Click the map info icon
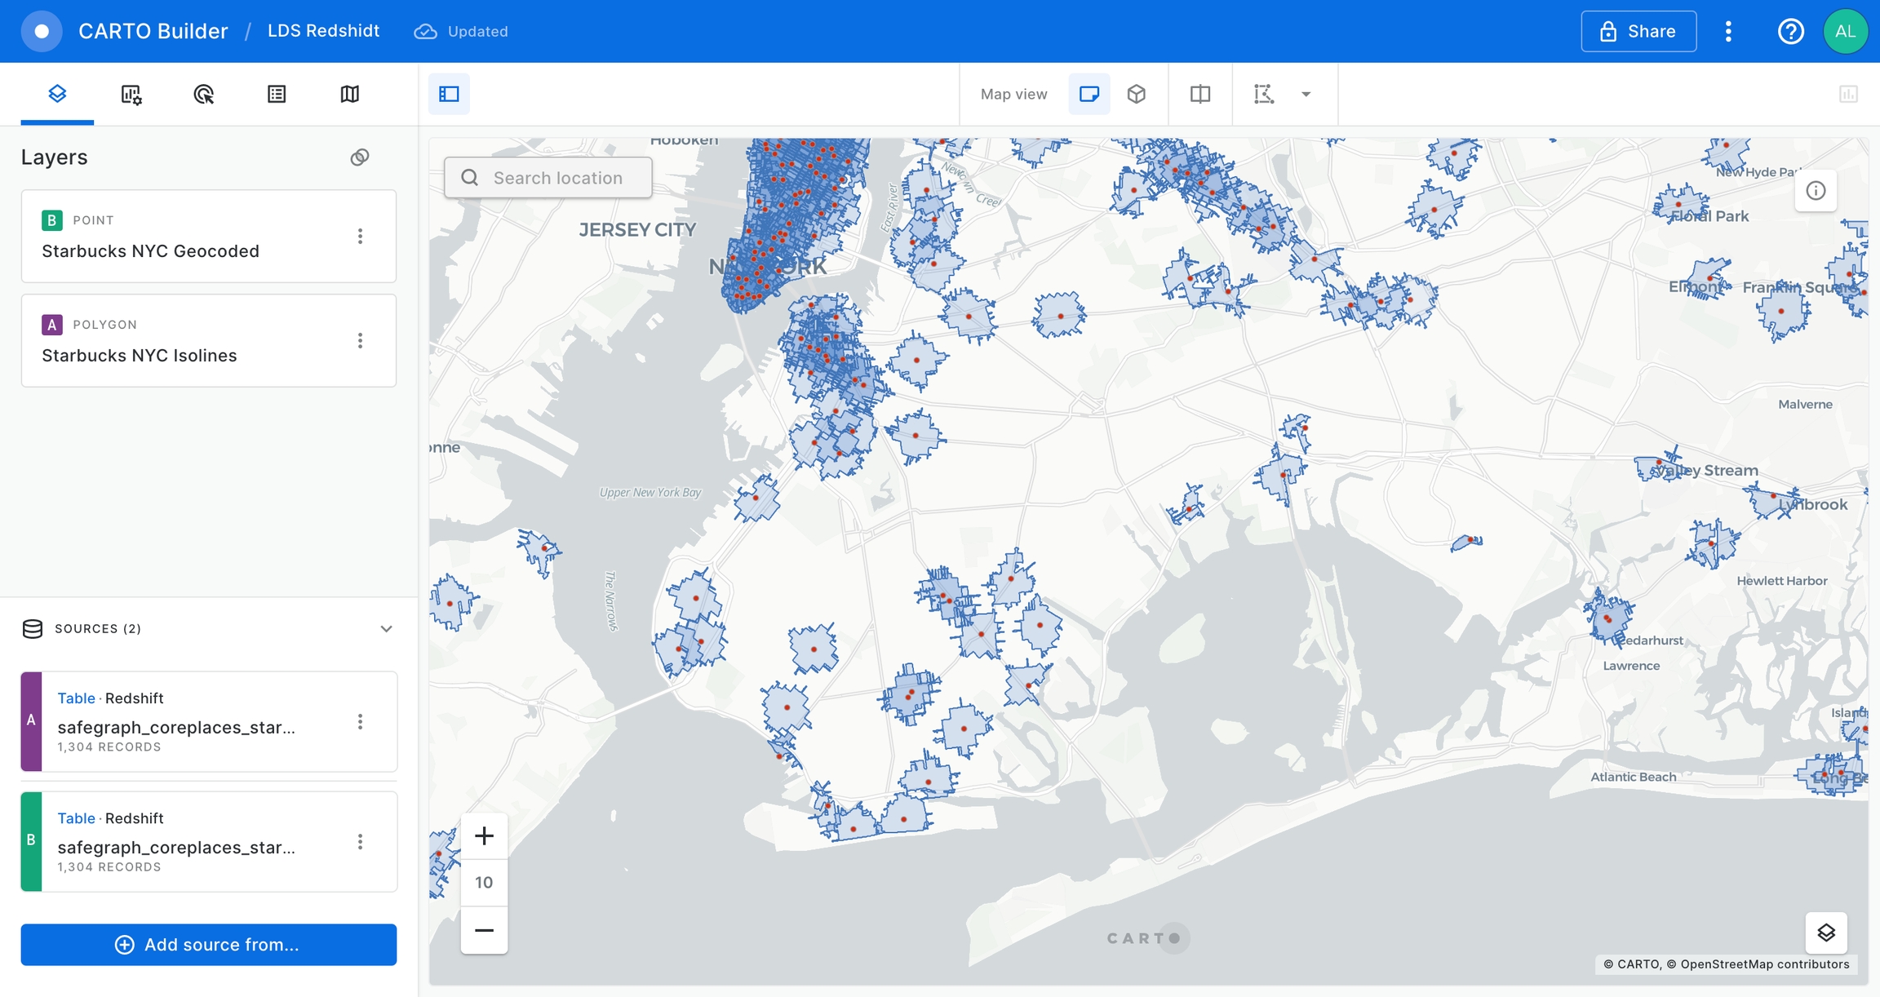 (1816, 191)
